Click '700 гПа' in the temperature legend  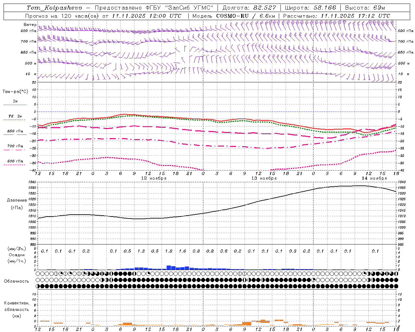point(15,146)
